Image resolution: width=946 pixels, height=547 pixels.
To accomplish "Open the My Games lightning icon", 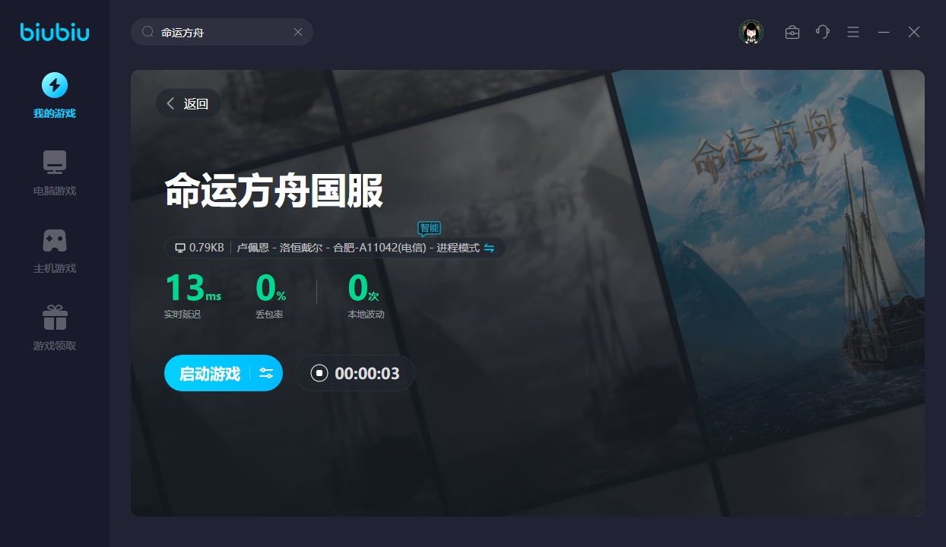I will click(x=54, y=85).
